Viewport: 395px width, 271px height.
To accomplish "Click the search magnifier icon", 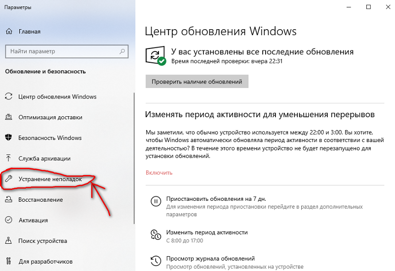I will [x=122, y=51].
